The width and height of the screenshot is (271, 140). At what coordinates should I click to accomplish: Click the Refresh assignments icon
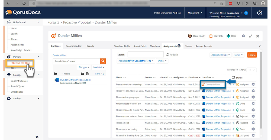(x=168, y=55)
